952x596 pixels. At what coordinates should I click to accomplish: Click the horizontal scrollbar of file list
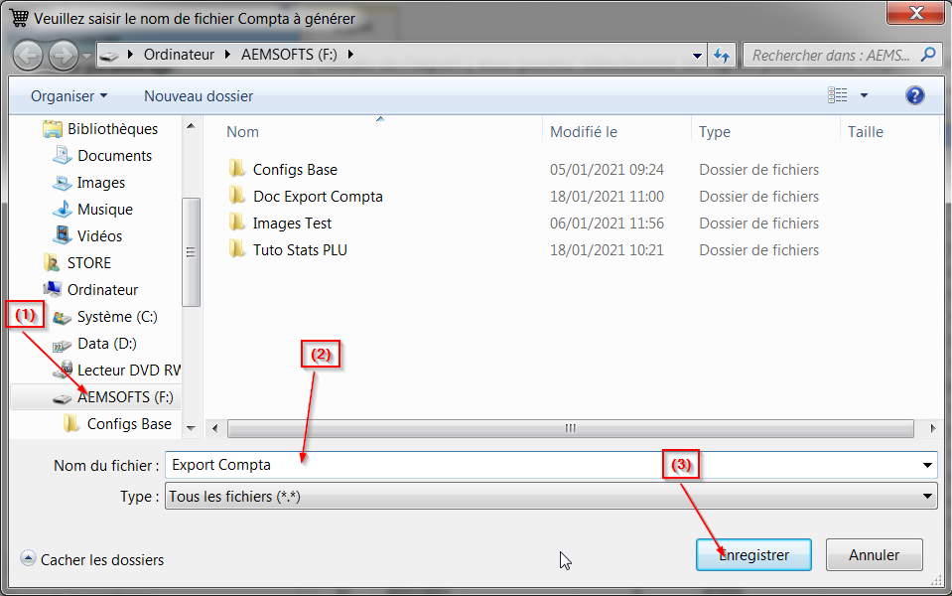[570, 429]
